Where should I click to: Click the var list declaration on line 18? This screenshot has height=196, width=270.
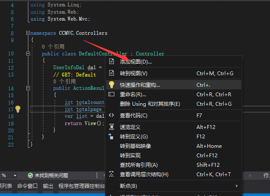(84, 116)
